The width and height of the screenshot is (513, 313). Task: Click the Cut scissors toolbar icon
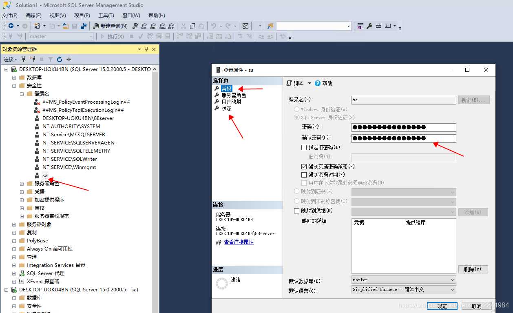184,26
